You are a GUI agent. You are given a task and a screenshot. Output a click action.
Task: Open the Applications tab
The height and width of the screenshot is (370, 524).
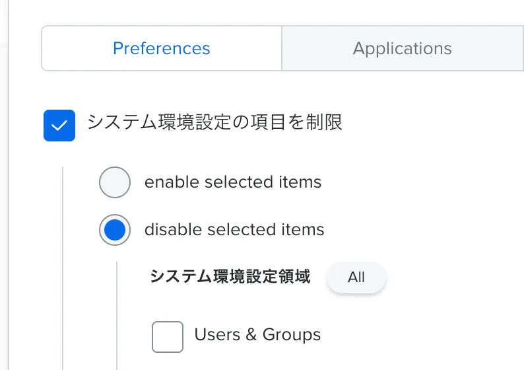[x=402, y=48]
